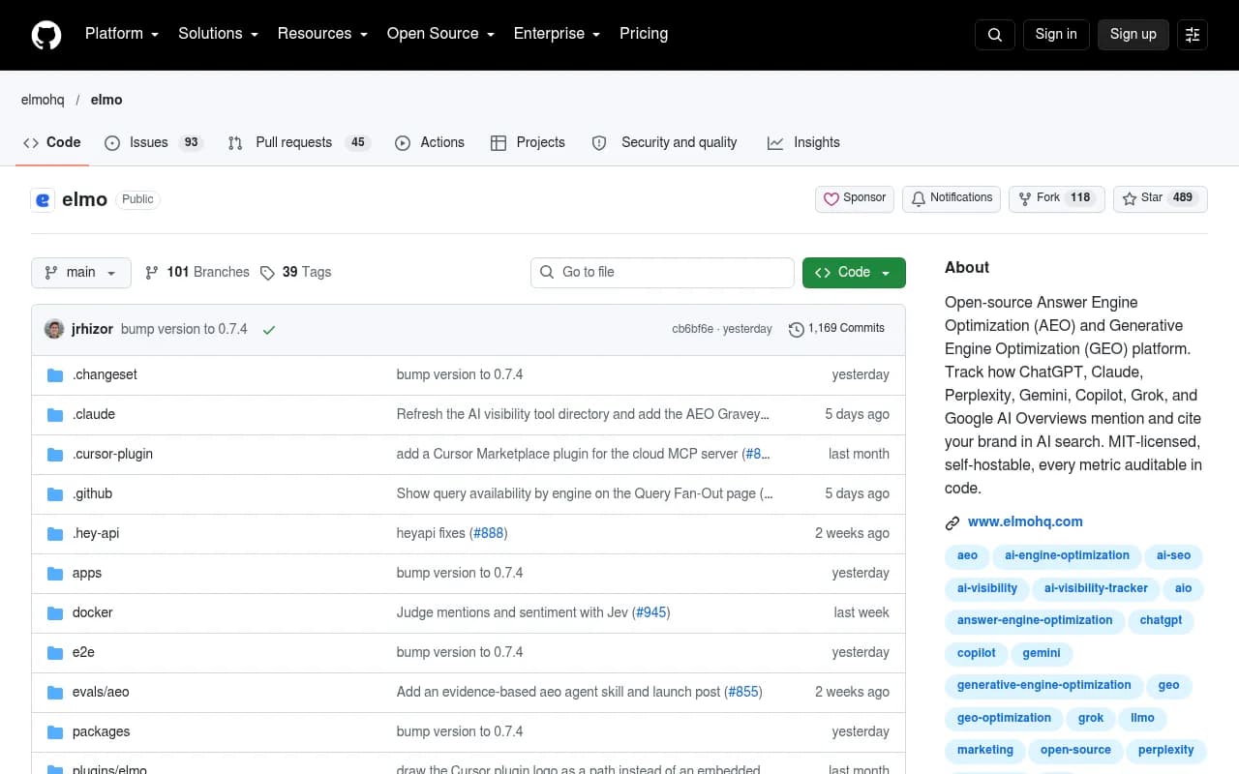The image size is (1239, 774).
Task: Select the chatgpt topic tag
Action: pyautogui.click(x=1161, y=620)
